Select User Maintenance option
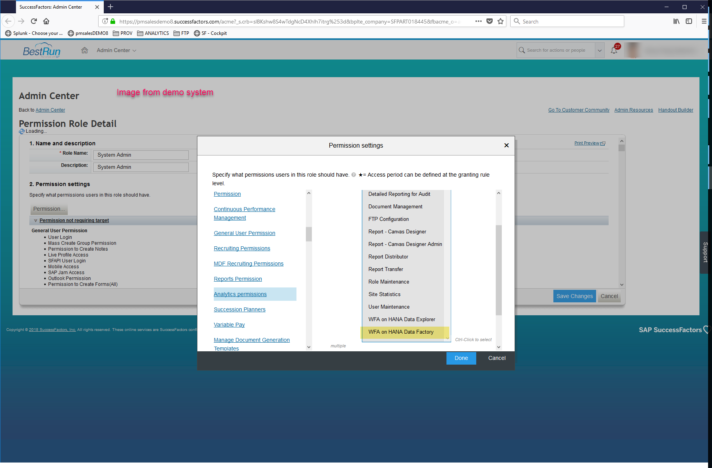Viewport: 712px width, 468px height. pyautogui.click(x=403, y=307)
